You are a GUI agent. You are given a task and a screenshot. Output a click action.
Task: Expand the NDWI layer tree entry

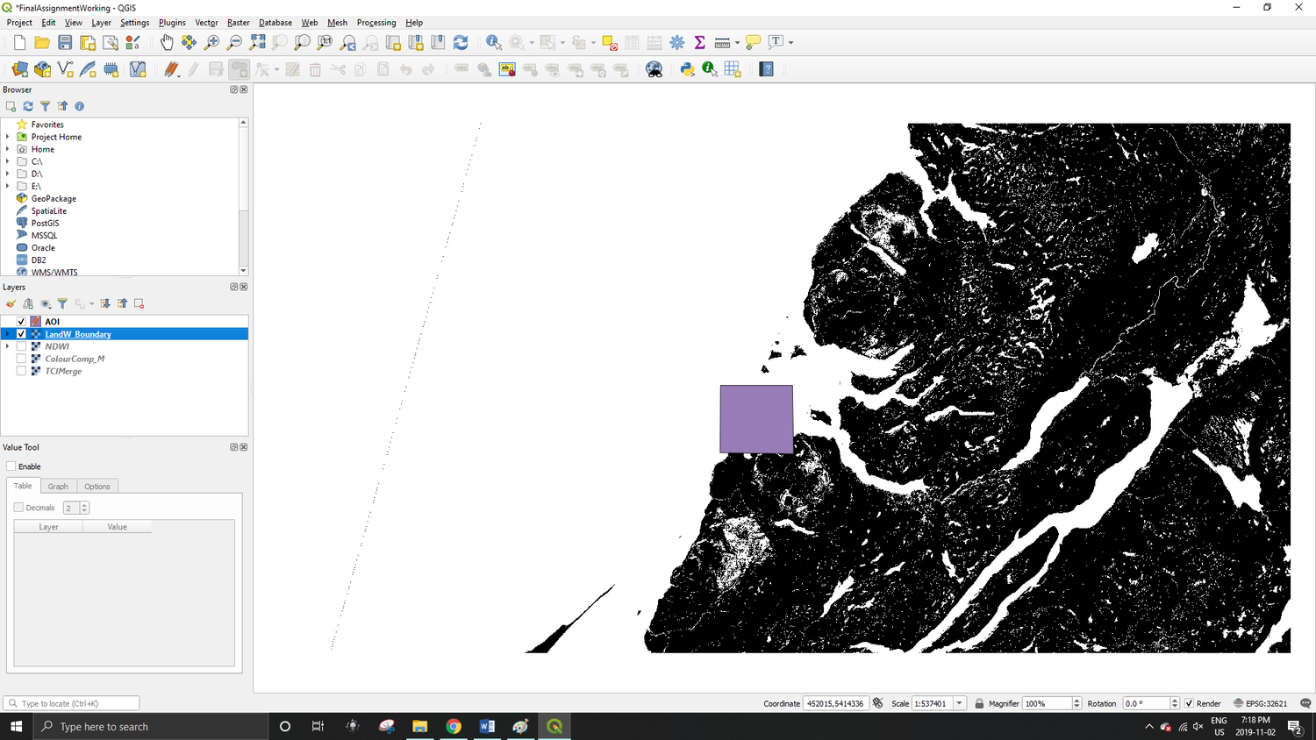(x=9, y=345)
